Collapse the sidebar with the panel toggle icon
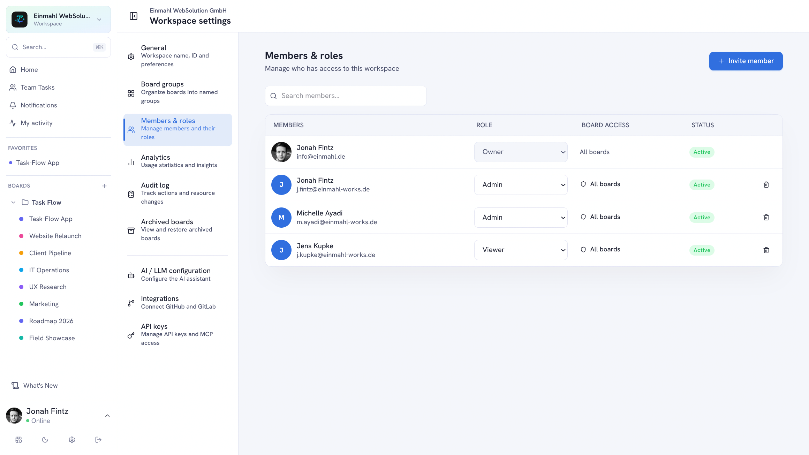The width and height of the screenshot is (809, 455). [134, 16]
